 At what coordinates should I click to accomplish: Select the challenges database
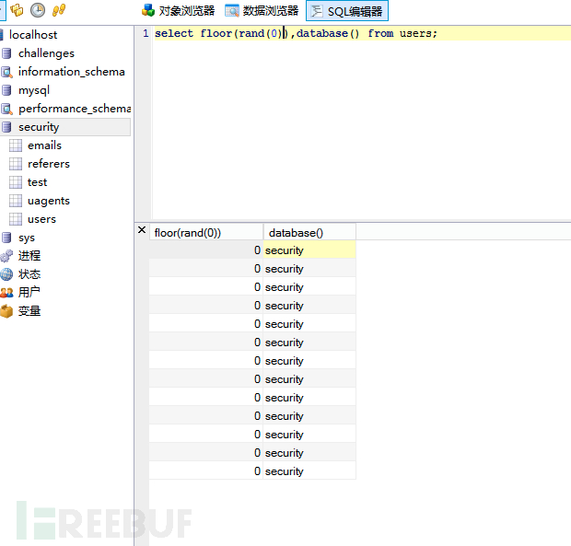pos(46,53)
